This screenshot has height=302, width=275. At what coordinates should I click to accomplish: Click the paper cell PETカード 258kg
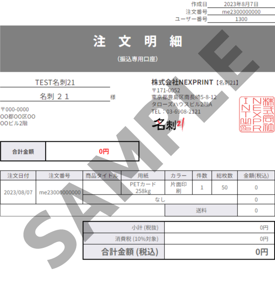coord(143,187)
